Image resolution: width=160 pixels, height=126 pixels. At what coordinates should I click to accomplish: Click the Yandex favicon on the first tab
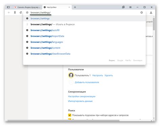[x=15, y=7]
